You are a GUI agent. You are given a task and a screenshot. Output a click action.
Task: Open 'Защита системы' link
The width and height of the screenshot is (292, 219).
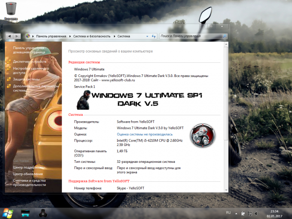pyautogui.click(x=26, y=79)
